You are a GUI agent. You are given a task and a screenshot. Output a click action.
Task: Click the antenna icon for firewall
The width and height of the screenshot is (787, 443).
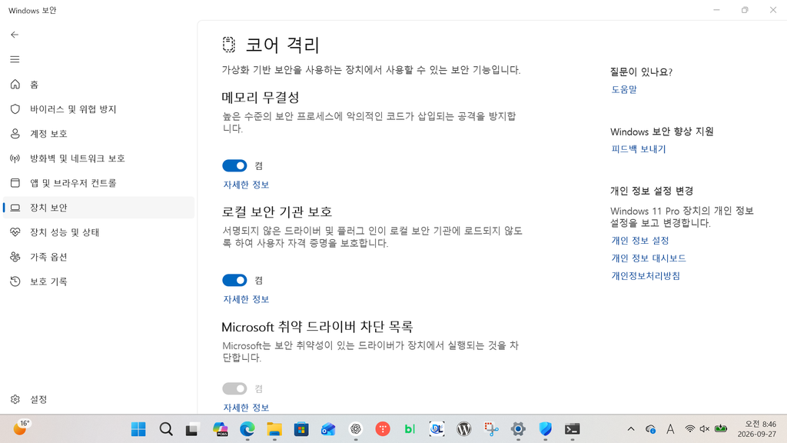pos(15,158)
